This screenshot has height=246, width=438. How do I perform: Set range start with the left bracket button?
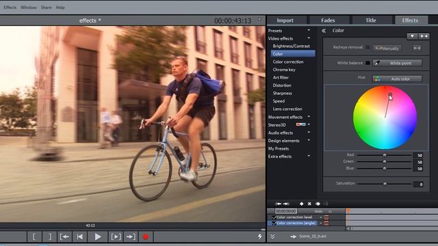pyautogui.click(x=34, y=237)
